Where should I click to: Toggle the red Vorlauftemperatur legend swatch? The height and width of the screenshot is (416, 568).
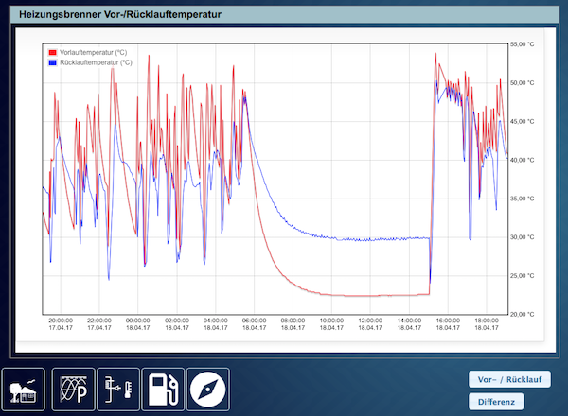pos(52,52)
